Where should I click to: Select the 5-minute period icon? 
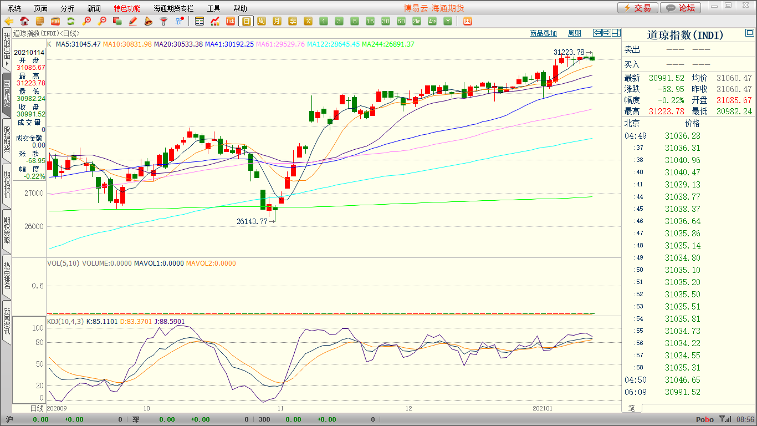tap(355, 21)
